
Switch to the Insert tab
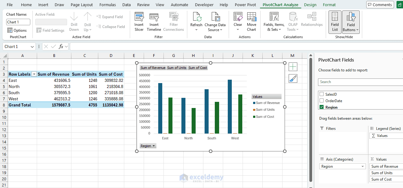pyautogui.click(x=43, y=5)
